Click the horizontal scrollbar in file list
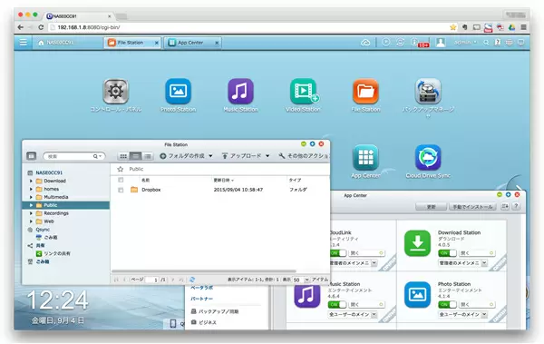The width and height of the screenshot is (544, 344). tap(204, 271)
